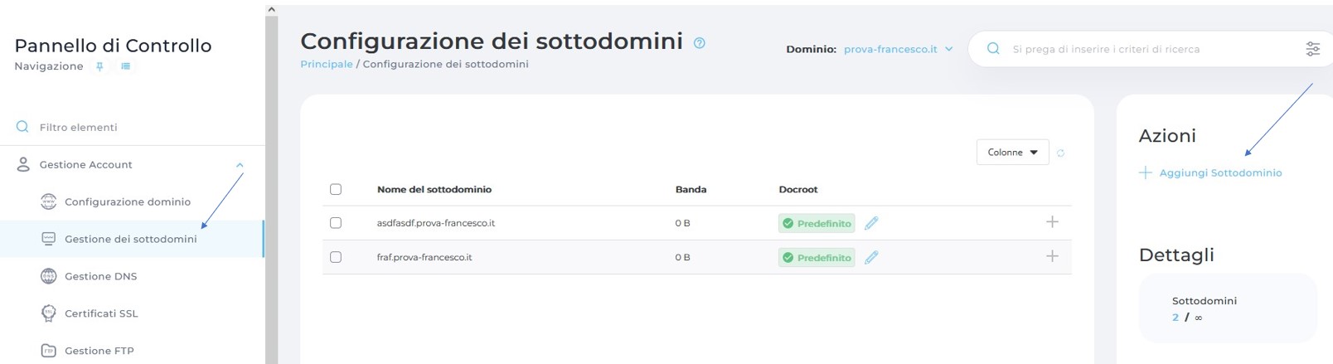Check the asdfasdf.prova-francesco.it row checkbox
This screenshot has height=364, width=1333.
tap(336, 223)
